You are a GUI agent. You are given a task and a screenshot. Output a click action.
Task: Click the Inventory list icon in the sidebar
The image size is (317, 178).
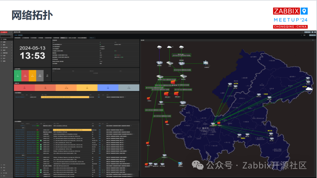(x=1, y=47)
